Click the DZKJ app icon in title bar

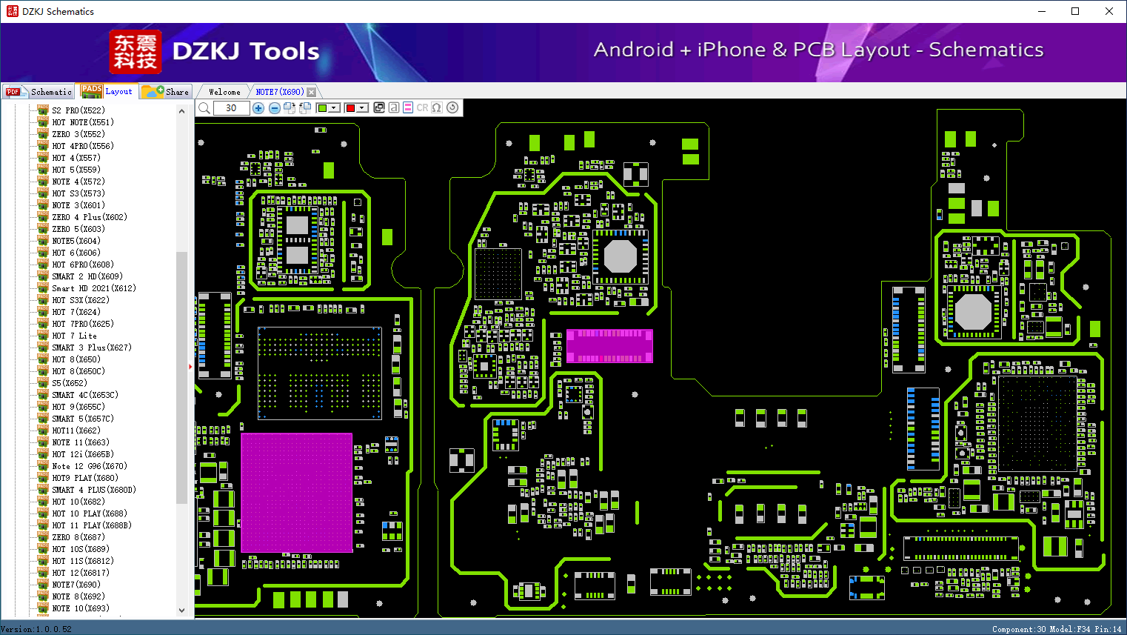[12, 11]
